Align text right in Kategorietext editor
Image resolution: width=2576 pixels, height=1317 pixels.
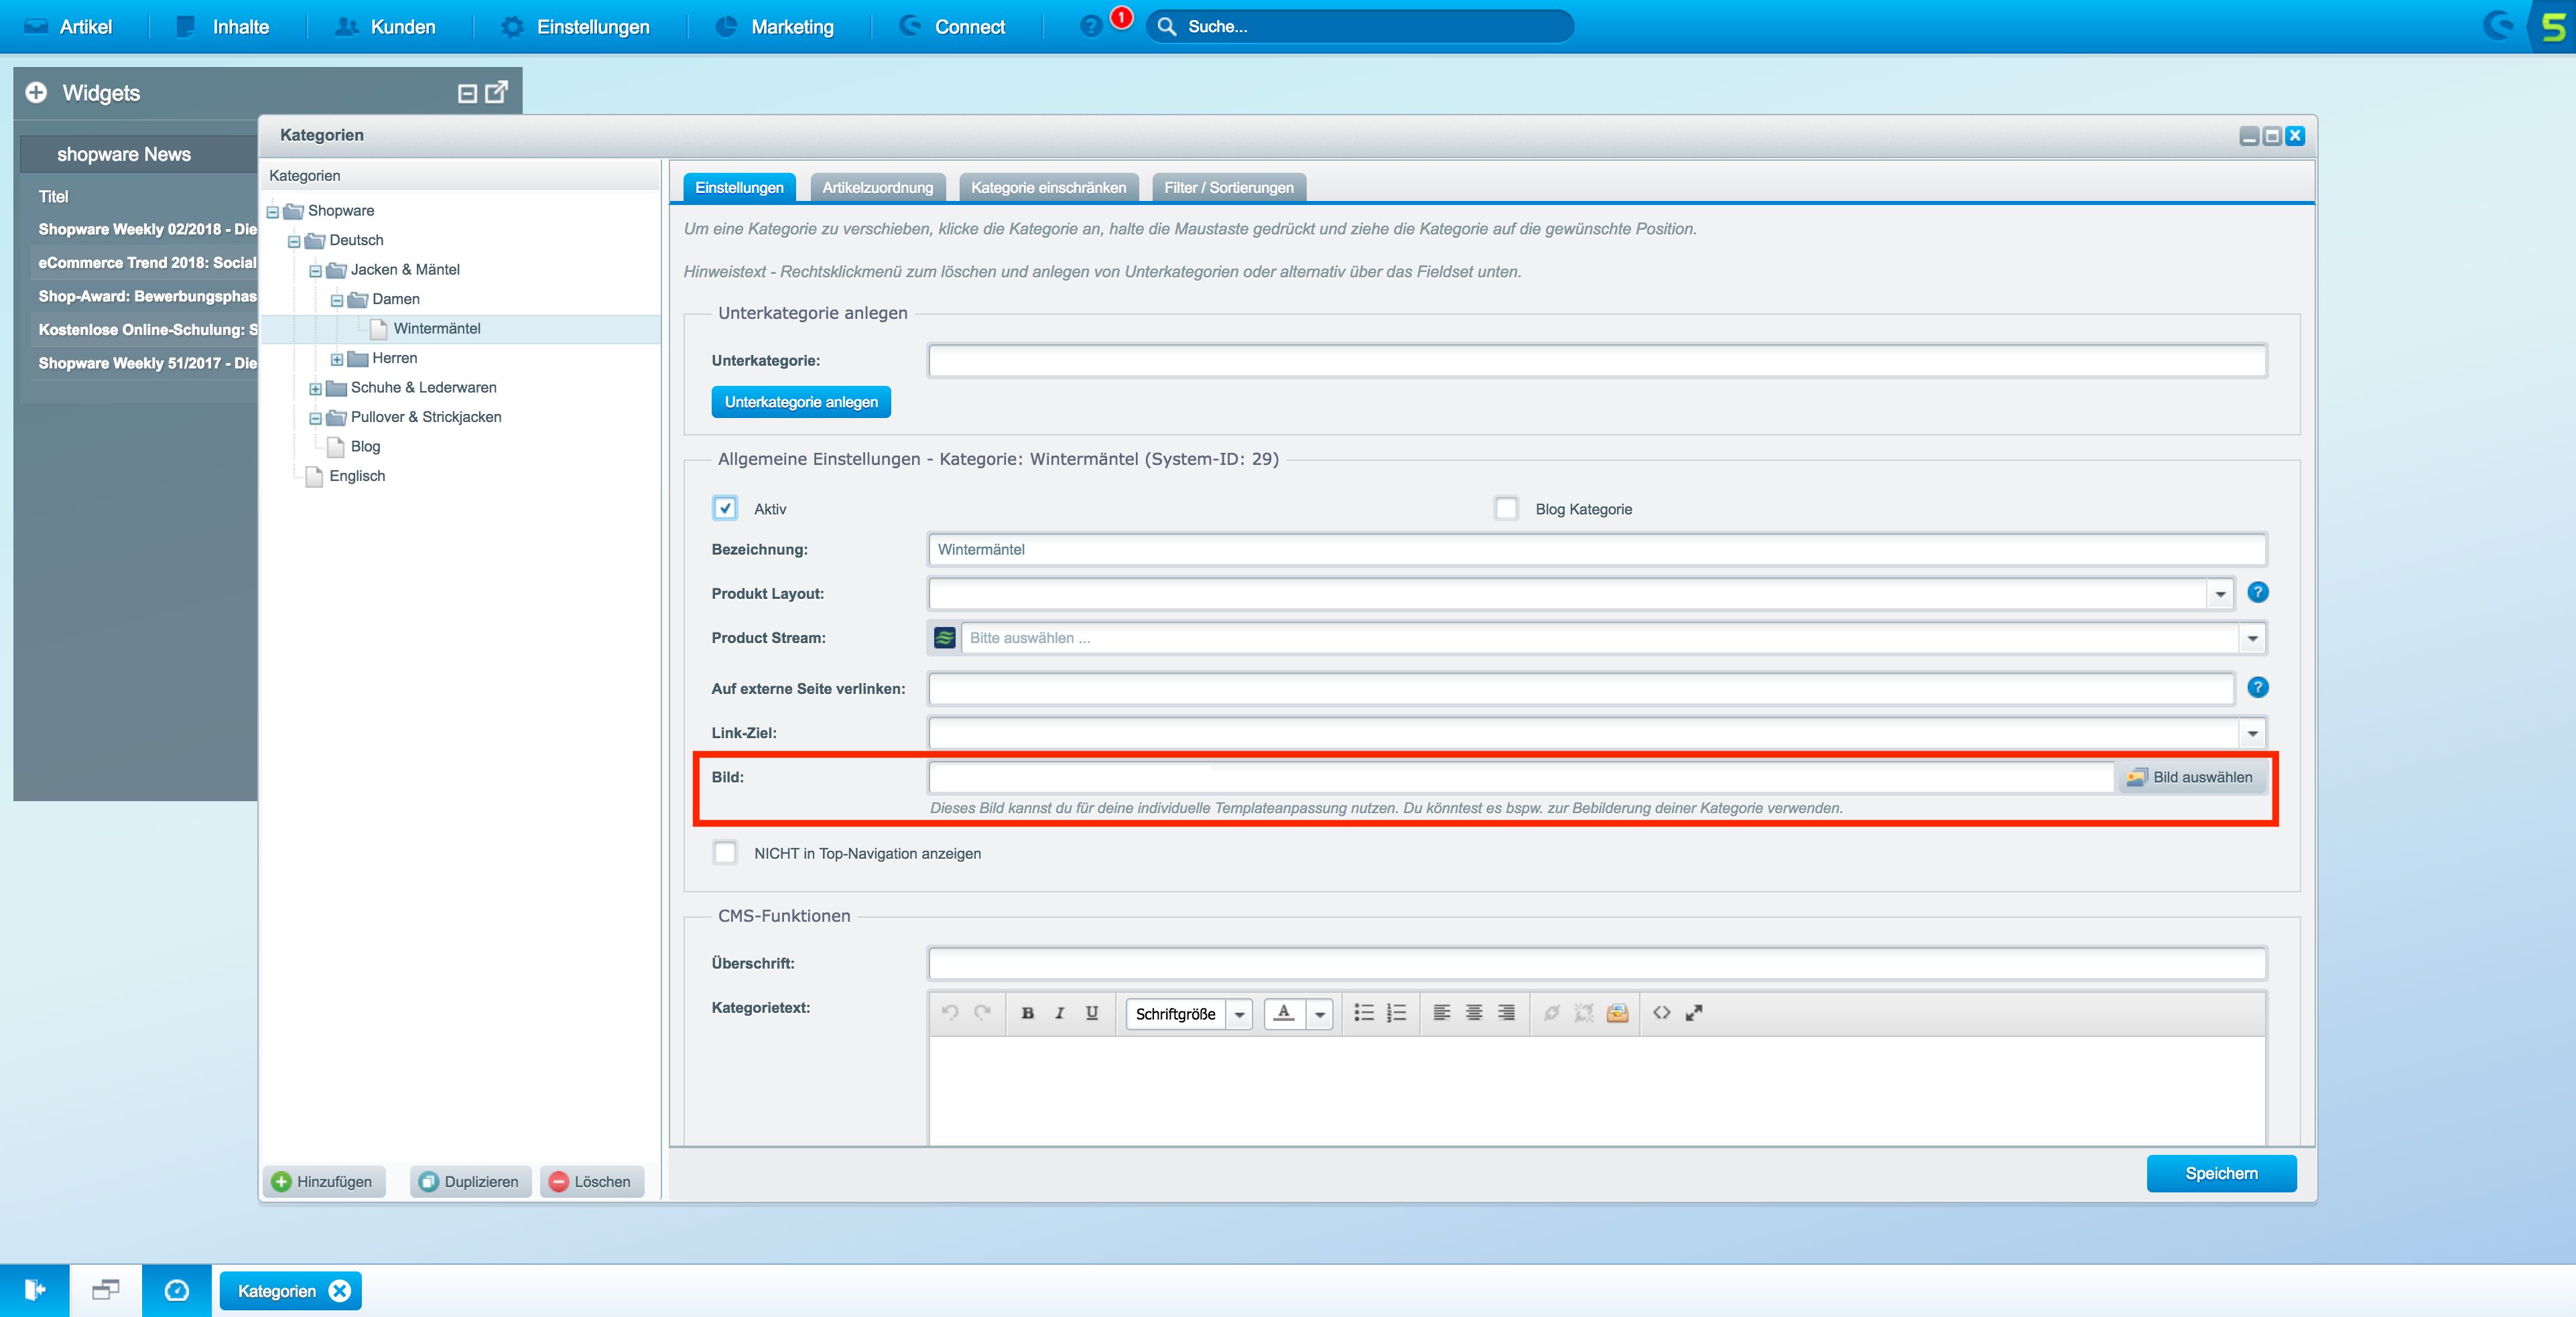pos(1506,1012)
